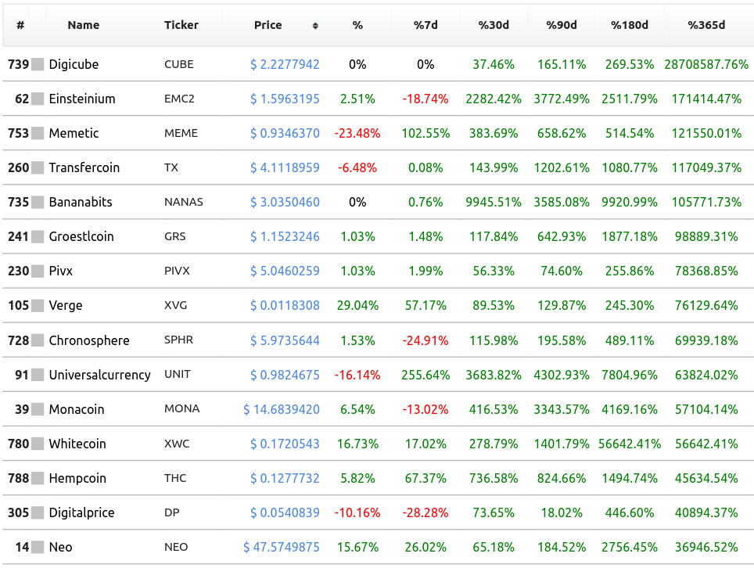Click the EMC2 ticker cell
The image size is (754, 568).
[x=179, y=99]
